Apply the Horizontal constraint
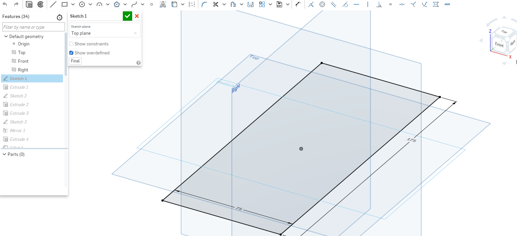Screen dimensions: 517x236 (356, 4)
